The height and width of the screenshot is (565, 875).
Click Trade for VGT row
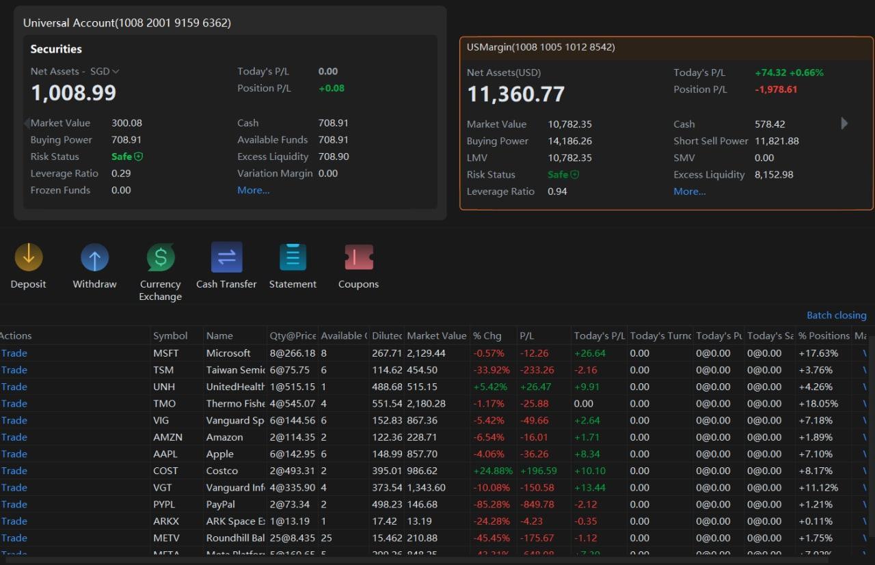pos(14,487)
